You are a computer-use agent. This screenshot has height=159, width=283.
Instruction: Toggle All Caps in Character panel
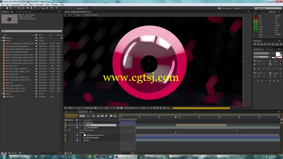(266, 81)
